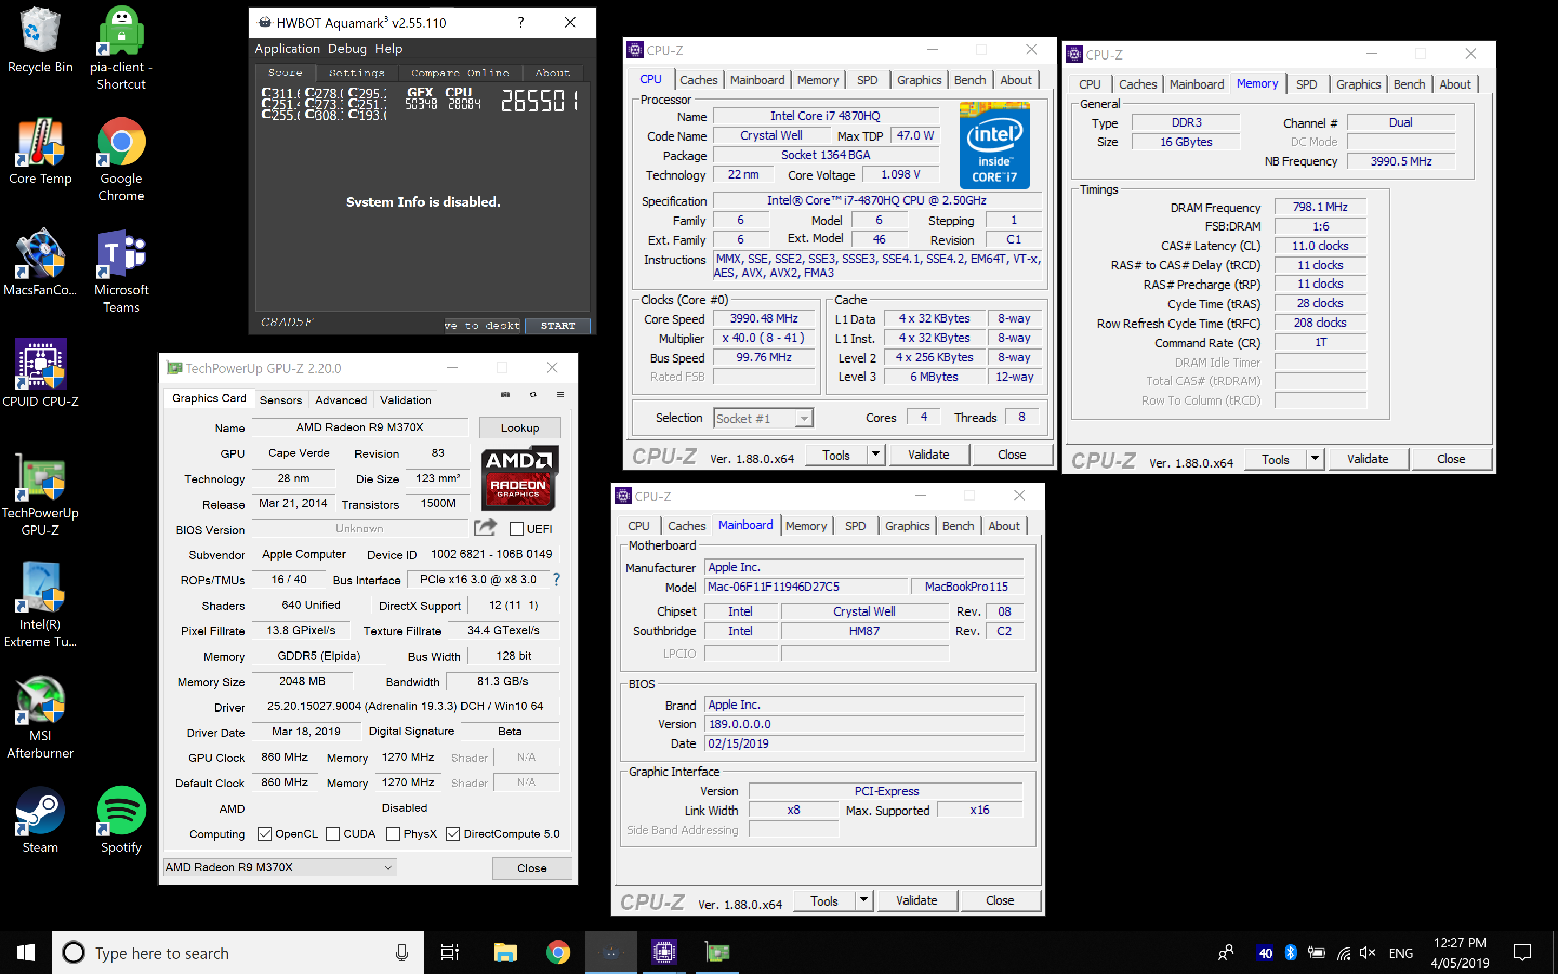Launch Core Temp desktop shortcut
The image size is (1558, 974).
(x=40, y=152)
